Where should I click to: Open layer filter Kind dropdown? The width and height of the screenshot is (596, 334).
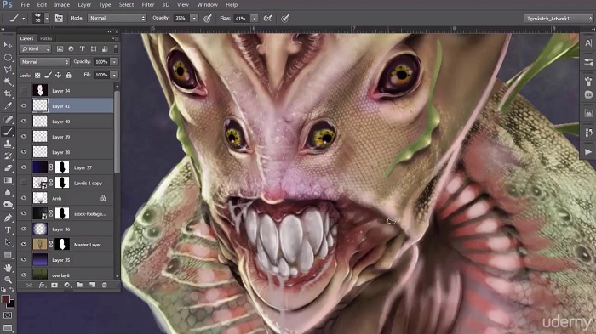[36, 49]
